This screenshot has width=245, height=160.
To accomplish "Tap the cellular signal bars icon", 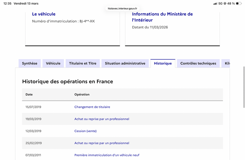I will pos(215,3).
